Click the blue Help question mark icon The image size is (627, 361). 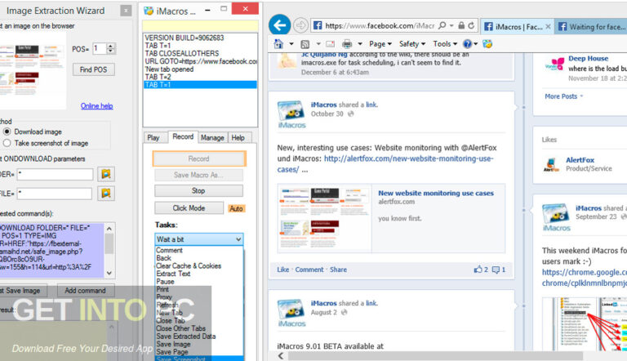(467, 44)
